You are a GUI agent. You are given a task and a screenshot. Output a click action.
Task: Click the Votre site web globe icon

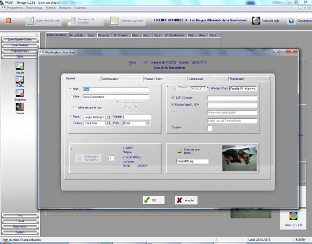256,21
